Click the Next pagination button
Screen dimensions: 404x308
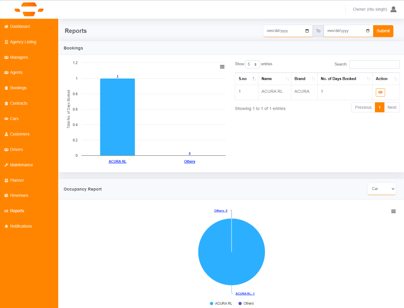point(392,107)
